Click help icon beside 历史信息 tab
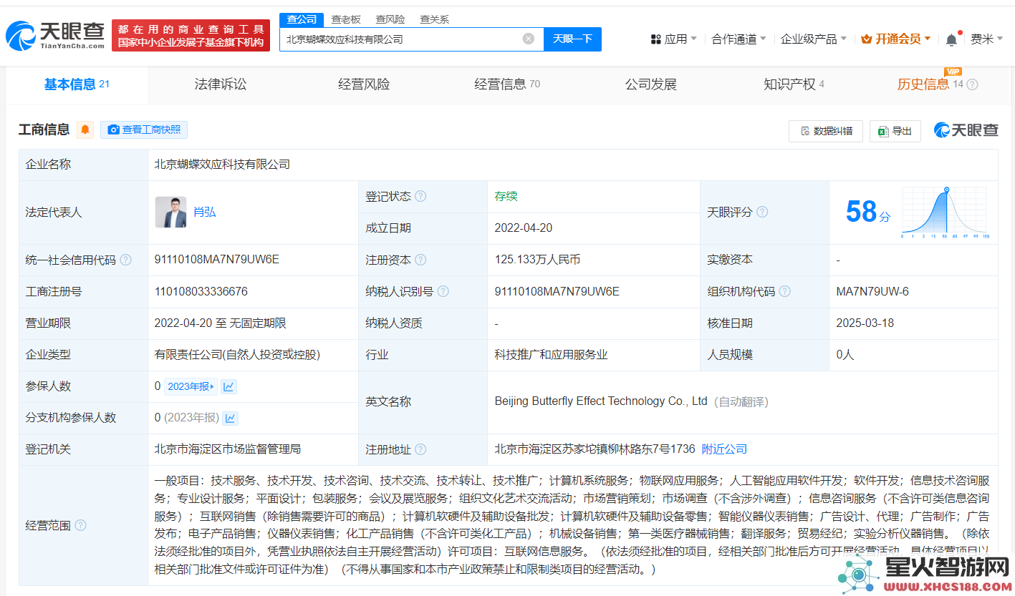 click(972, 84)
